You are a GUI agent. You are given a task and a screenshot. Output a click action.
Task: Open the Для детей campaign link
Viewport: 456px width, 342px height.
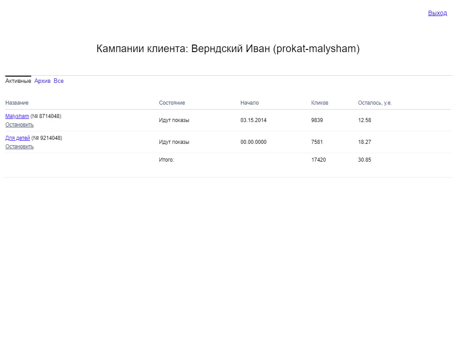(17, 138)
